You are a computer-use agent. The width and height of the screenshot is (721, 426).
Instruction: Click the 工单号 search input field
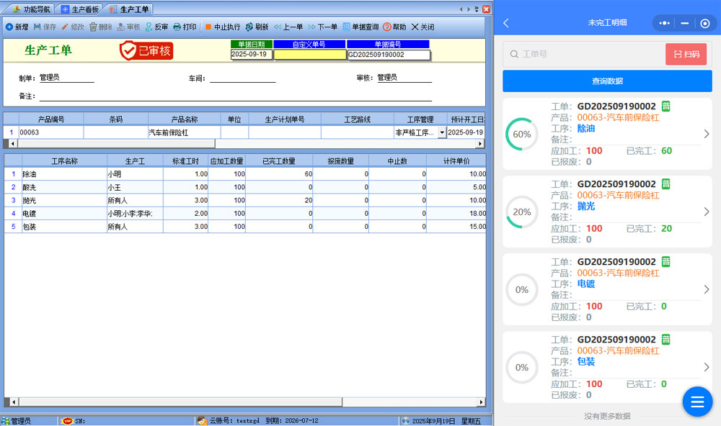pyautogui.click(x=588, y=54)
